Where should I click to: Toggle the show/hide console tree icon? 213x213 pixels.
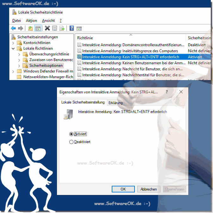[38, 28]
